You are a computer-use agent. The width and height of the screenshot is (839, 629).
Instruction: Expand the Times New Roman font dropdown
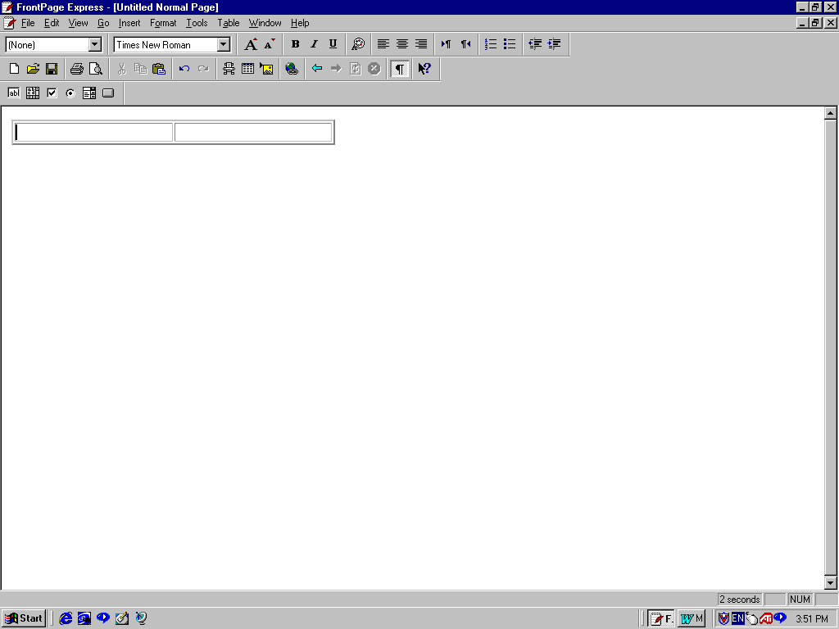[224, 45]
